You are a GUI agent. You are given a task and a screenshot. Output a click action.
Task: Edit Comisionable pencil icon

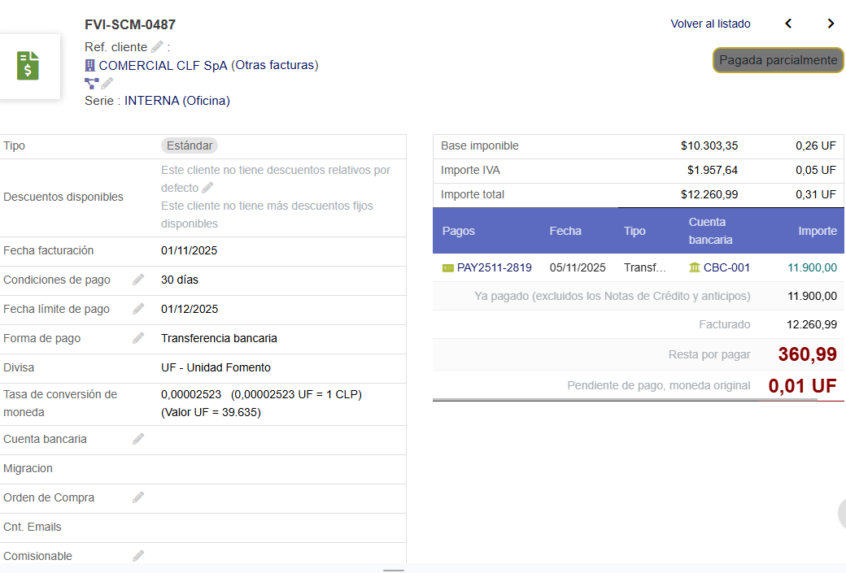138,556
